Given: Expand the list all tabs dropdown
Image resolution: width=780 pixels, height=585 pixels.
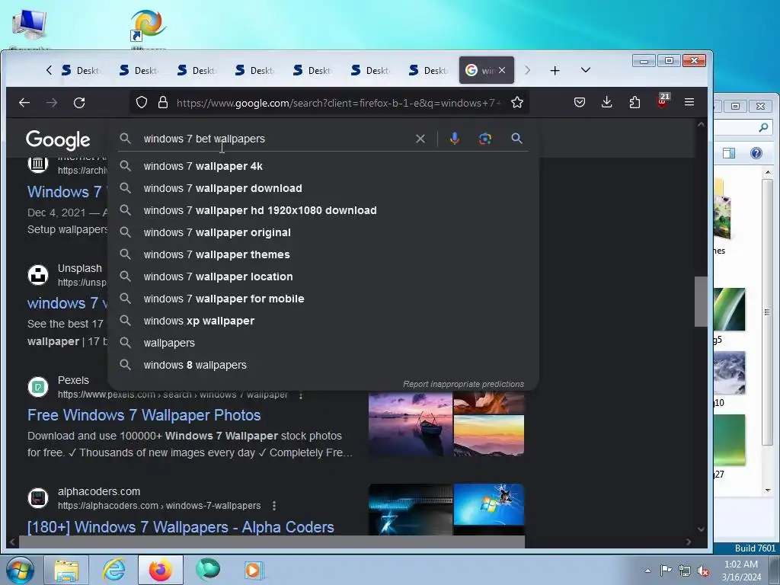Looking at the screenshot, I should [586, 70].
